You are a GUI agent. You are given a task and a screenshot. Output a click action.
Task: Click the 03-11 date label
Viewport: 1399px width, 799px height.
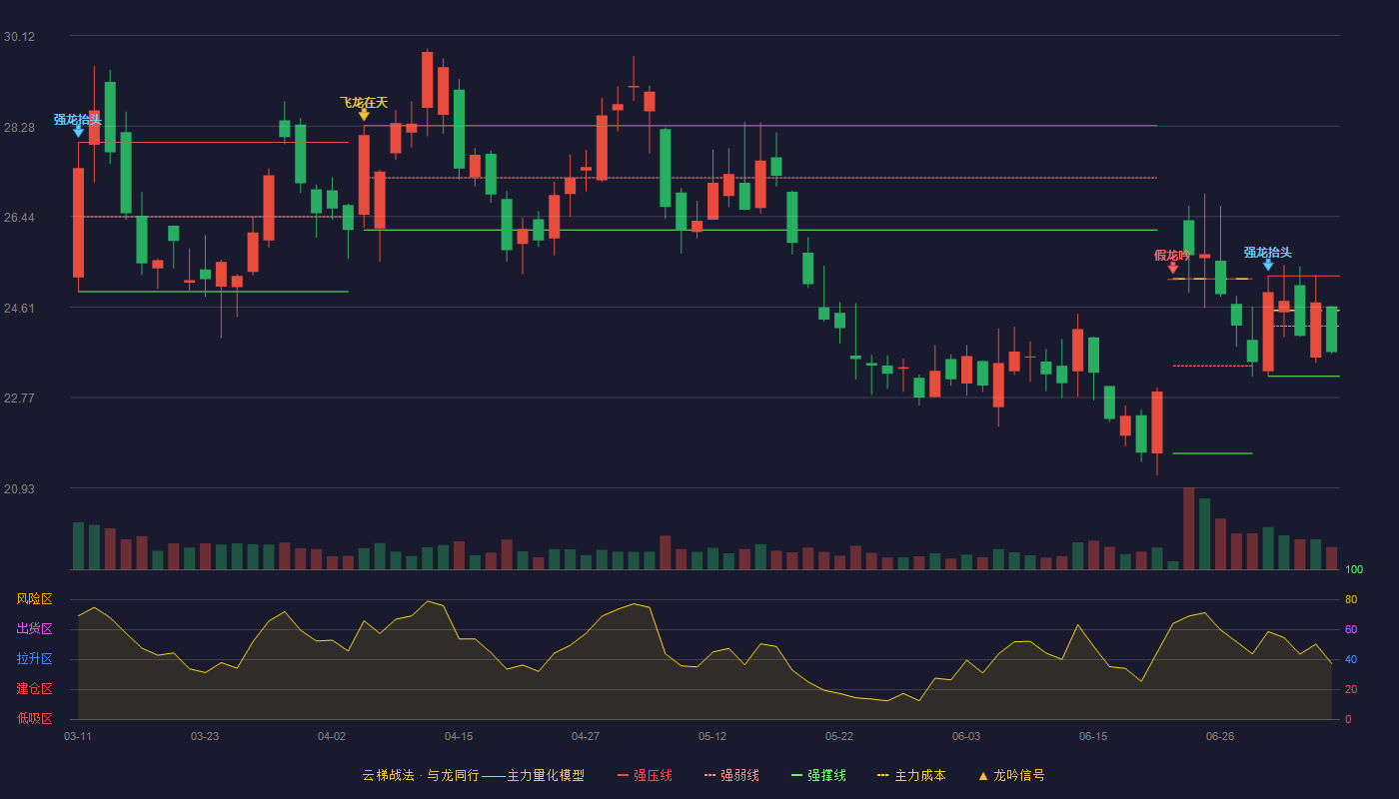[78, 736]
